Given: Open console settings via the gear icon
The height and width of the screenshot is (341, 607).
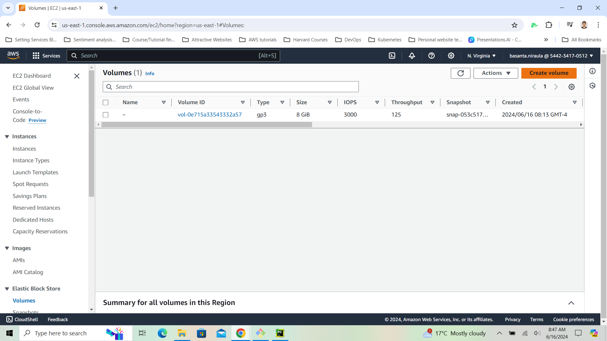Looking at the screenshot, I should point(451,56).
